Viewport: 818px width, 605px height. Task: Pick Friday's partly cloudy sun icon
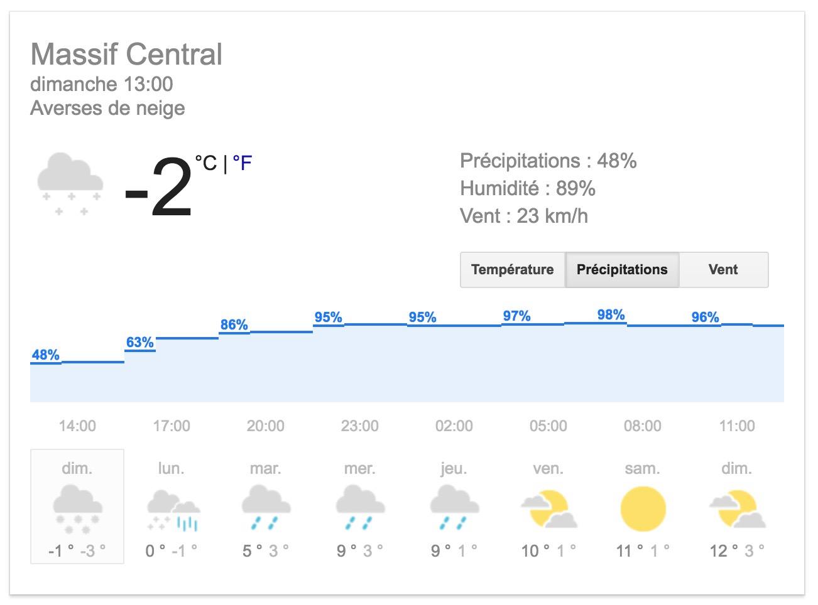pyautogui.click(x=548, y=510)
